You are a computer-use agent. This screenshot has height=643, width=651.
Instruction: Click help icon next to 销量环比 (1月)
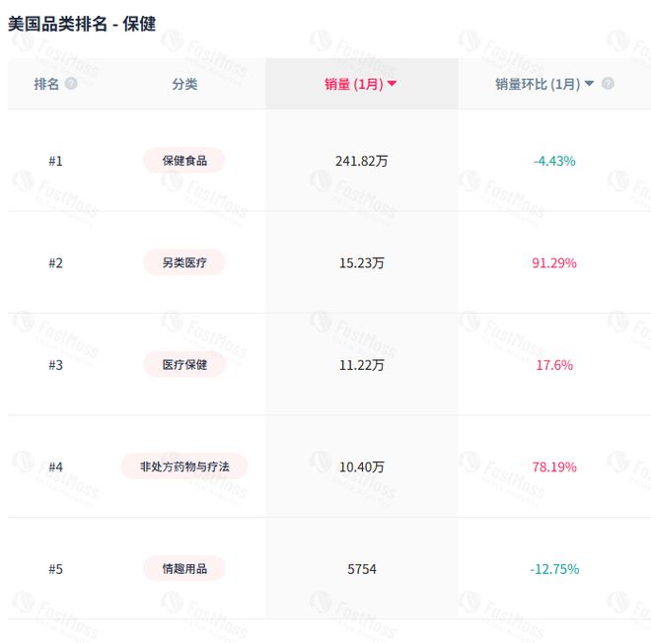point(608,84)
